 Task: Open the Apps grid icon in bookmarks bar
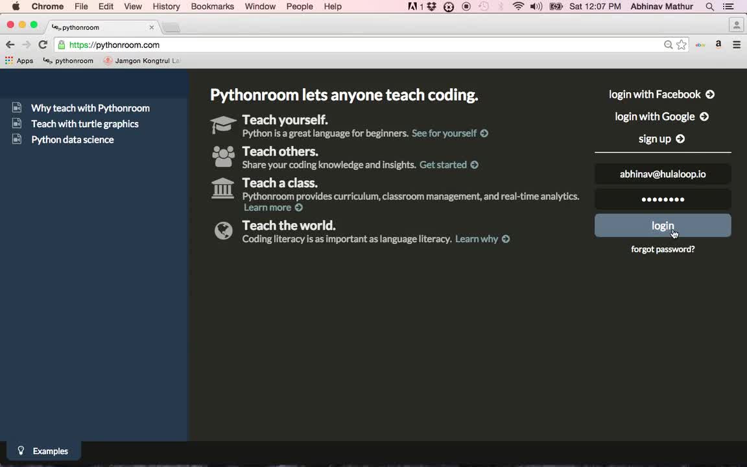pos(9,60)
